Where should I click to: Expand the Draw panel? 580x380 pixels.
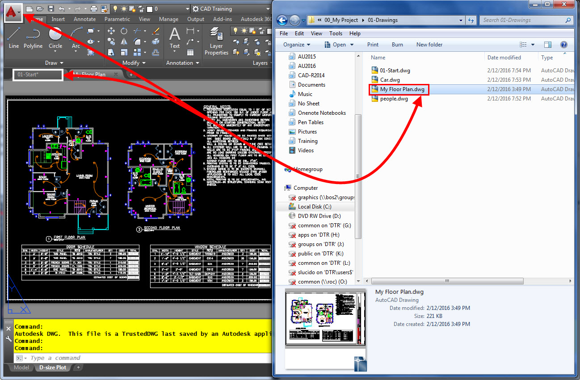(55, 63)
